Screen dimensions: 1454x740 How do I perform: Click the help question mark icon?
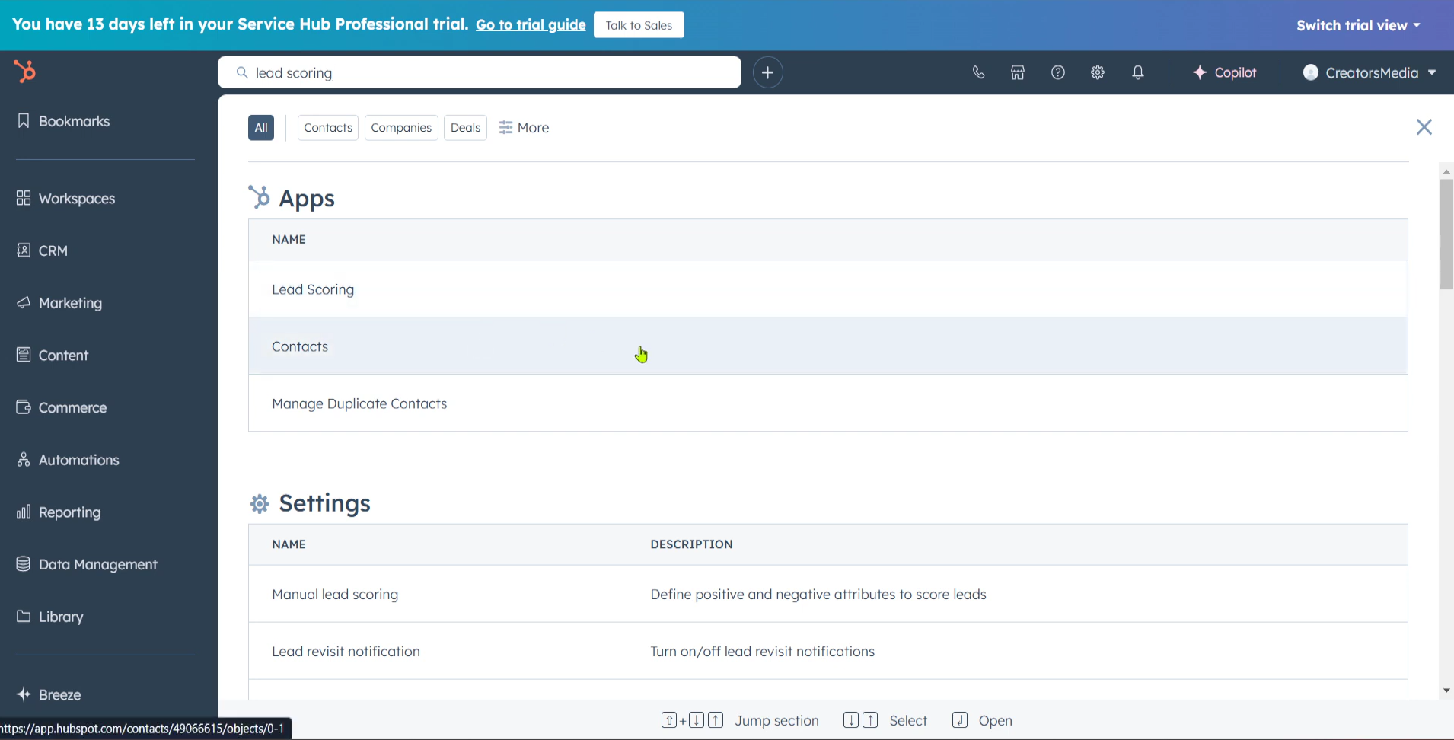(1057, 72)
